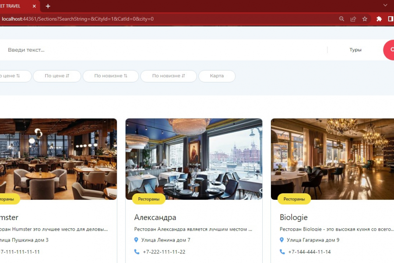
Task: Click the zoom magnifier icon in address bar
Action: (x=341, y=19)
